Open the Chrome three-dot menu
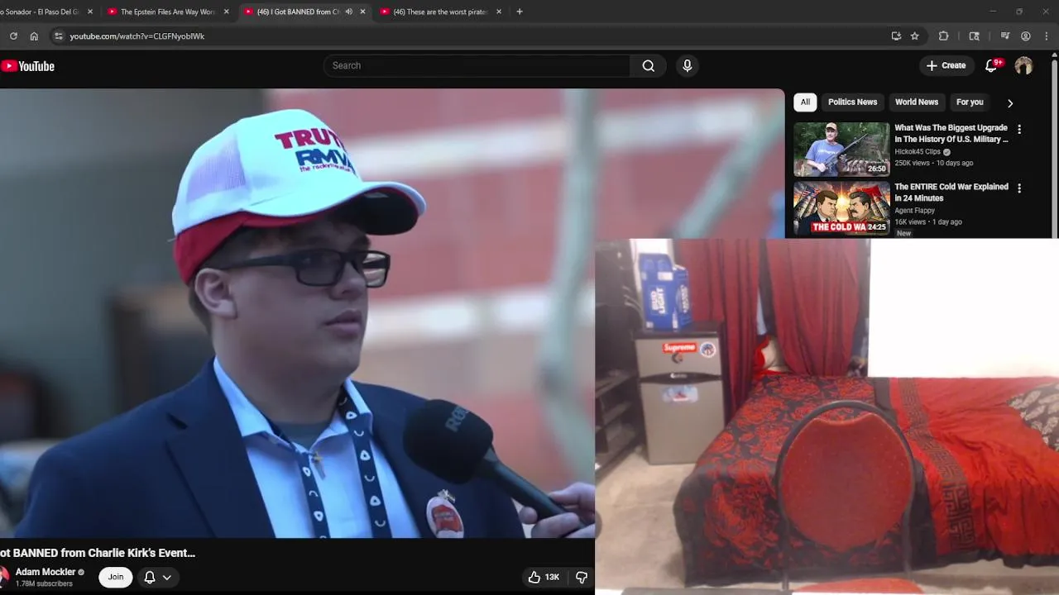 point(1047,36)
